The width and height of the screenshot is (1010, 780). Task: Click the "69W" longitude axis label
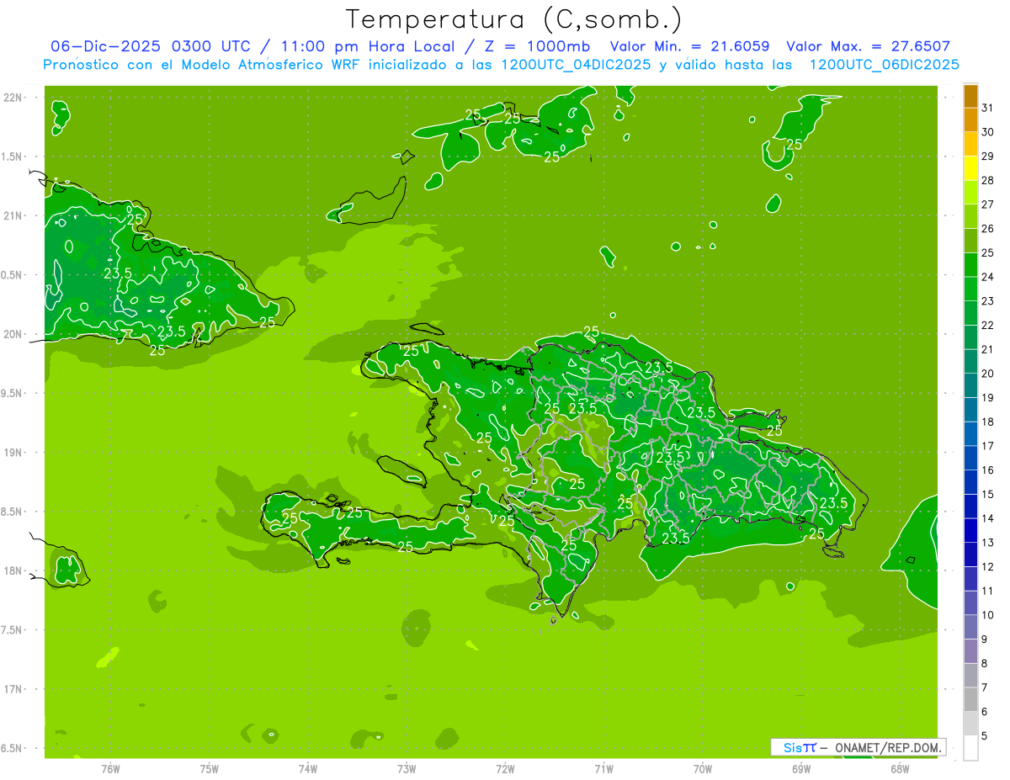click(800, 768)
